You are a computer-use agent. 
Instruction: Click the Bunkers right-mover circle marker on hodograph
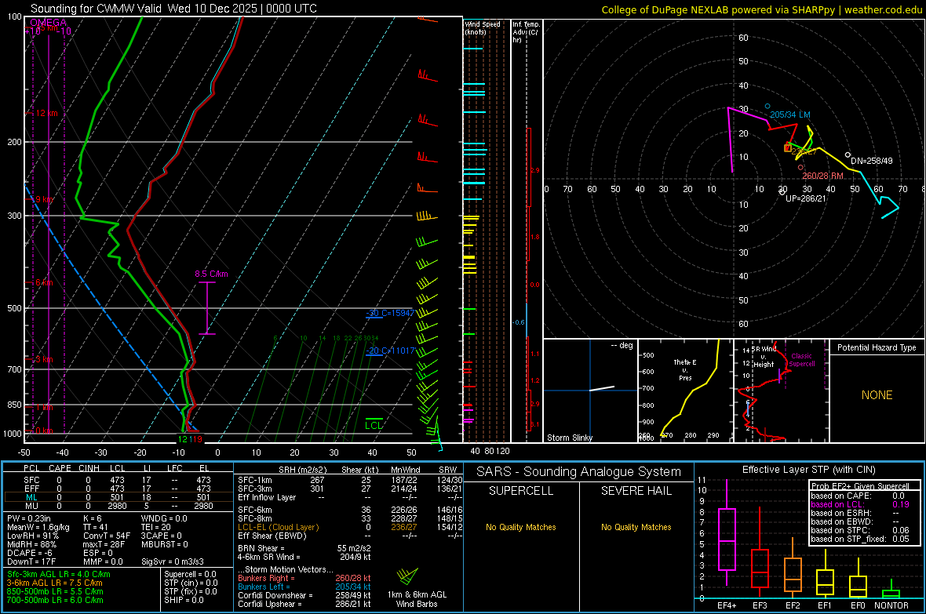(x=800, y=168)
